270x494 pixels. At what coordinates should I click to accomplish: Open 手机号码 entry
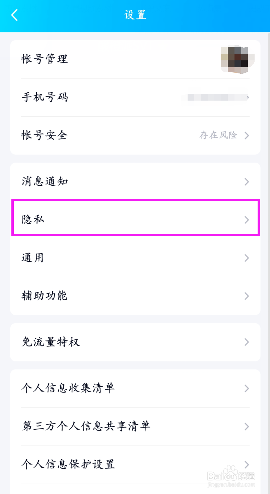pos(135,98)
